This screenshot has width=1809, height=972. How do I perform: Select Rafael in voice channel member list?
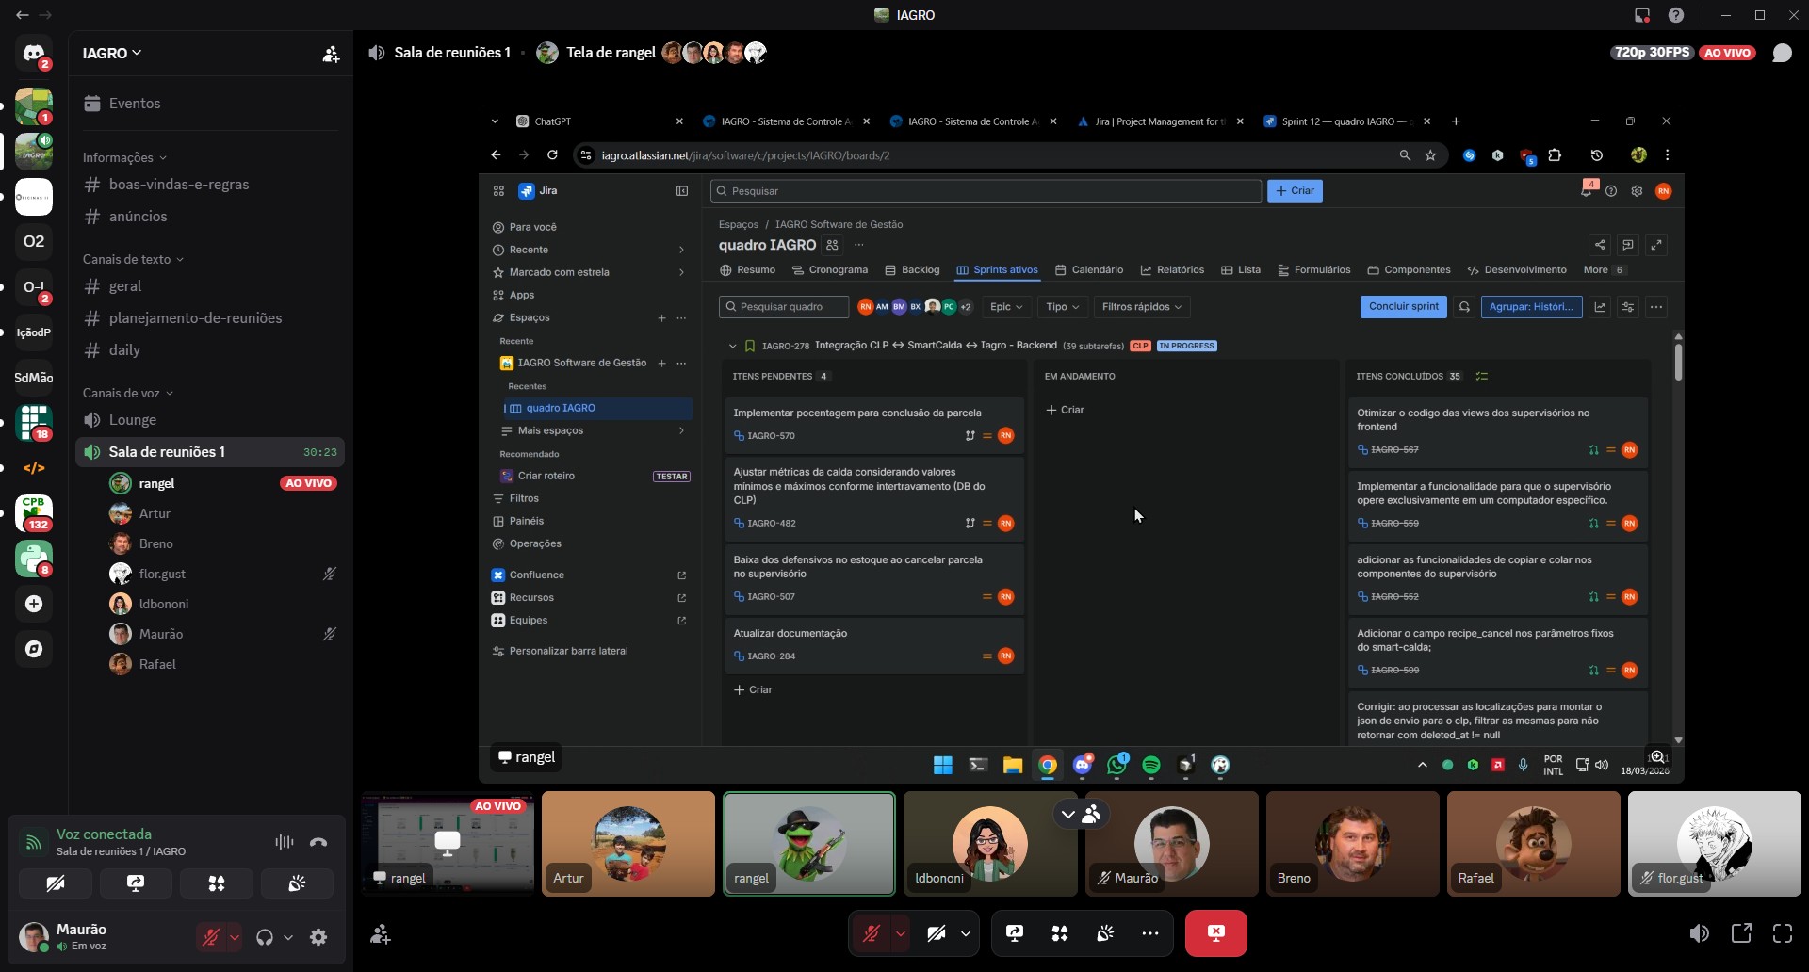click(x=223, y=664)
